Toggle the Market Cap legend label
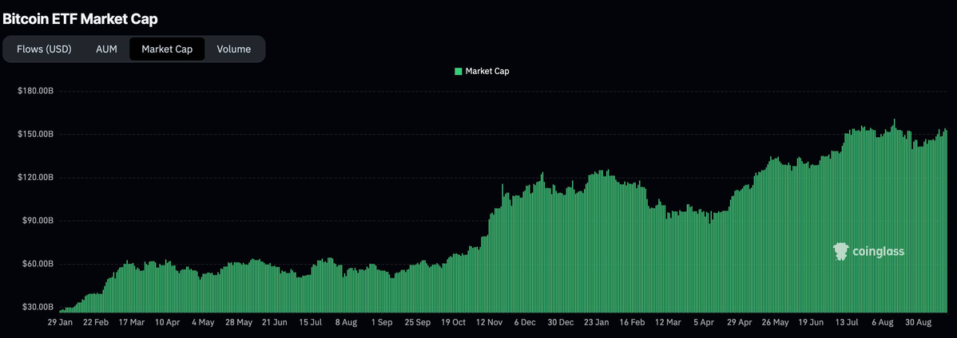Viewport: 957px width, 338px height. click(487, 72)
